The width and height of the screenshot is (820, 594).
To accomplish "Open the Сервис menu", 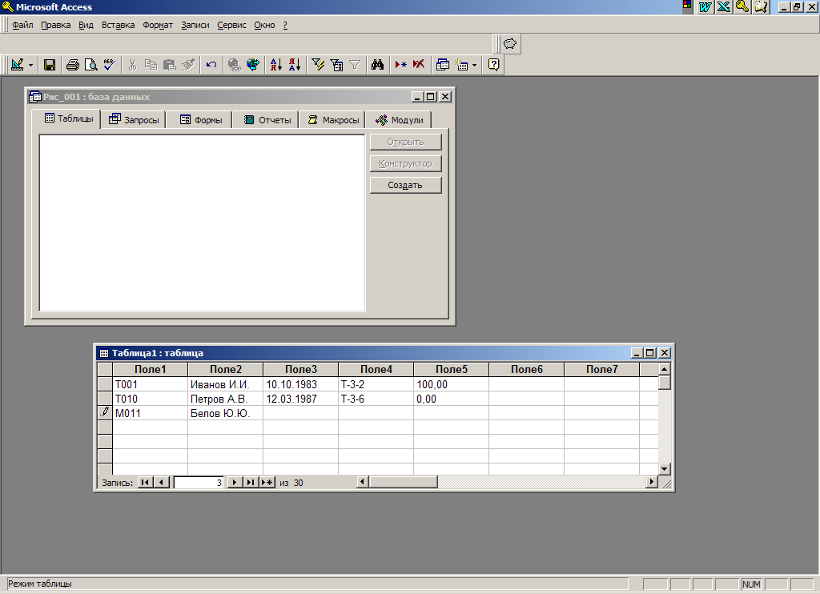I will (x=231, y=25).
